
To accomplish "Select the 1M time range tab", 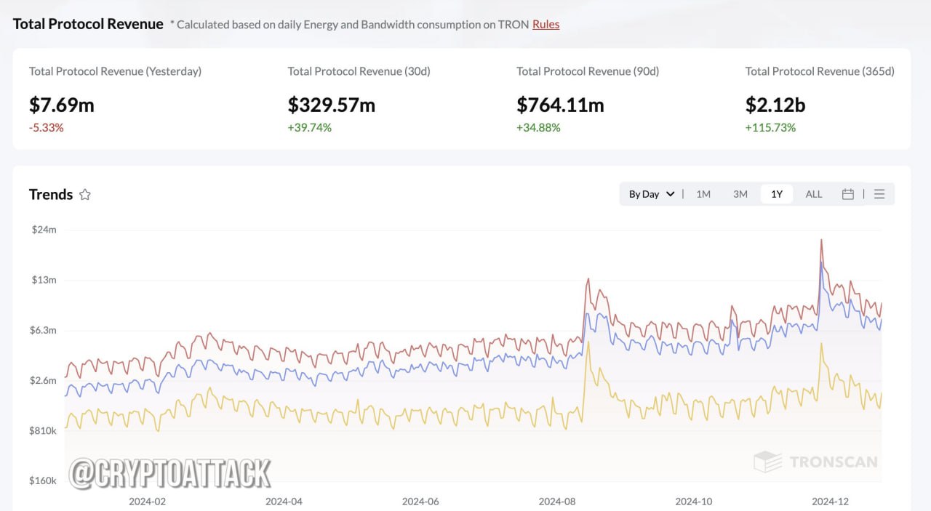I will [703, 194].
